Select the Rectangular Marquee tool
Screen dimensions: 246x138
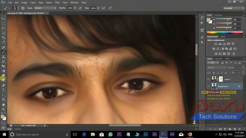(x=3, y=23)
